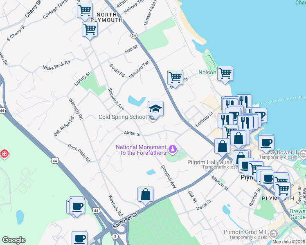Click the NORTH PLYMOUTH neighborhood label
306x245 pixels.
[106, 17]
